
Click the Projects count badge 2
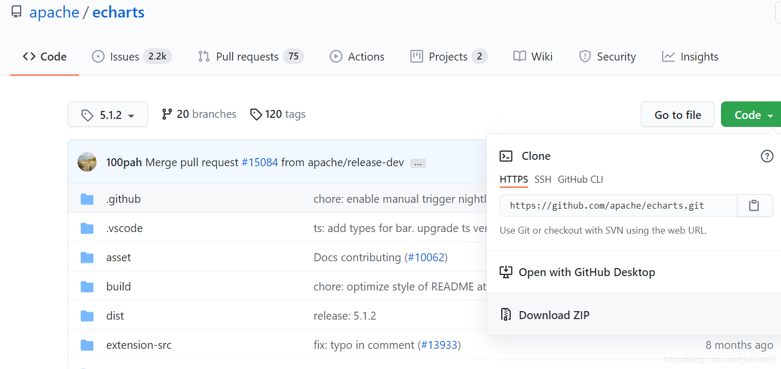click(x=479, y=56)
